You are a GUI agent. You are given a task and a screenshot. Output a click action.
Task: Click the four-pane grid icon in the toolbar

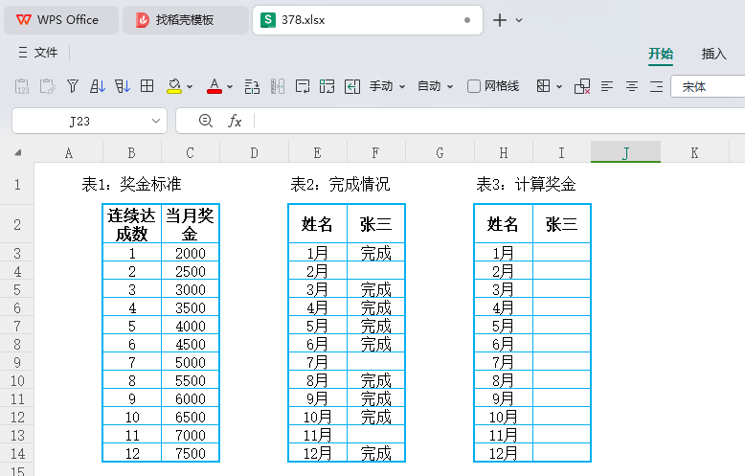(x=147, y=86)
